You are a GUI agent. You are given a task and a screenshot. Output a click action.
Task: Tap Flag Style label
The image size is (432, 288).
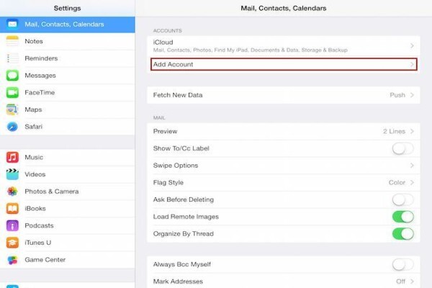point(168,183)
